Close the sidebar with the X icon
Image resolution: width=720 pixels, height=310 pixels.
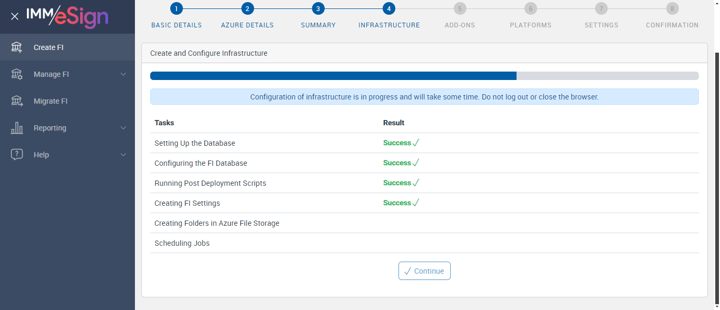pos(15,16)
